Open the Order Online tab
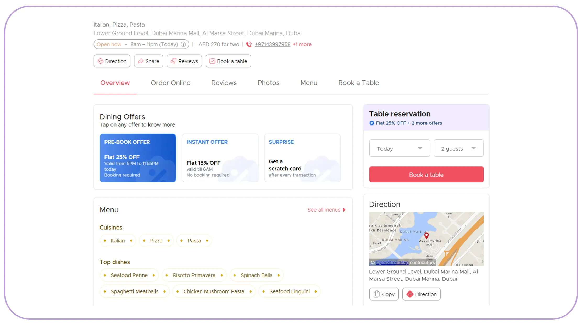582x325 pixels. click(170, 83)
